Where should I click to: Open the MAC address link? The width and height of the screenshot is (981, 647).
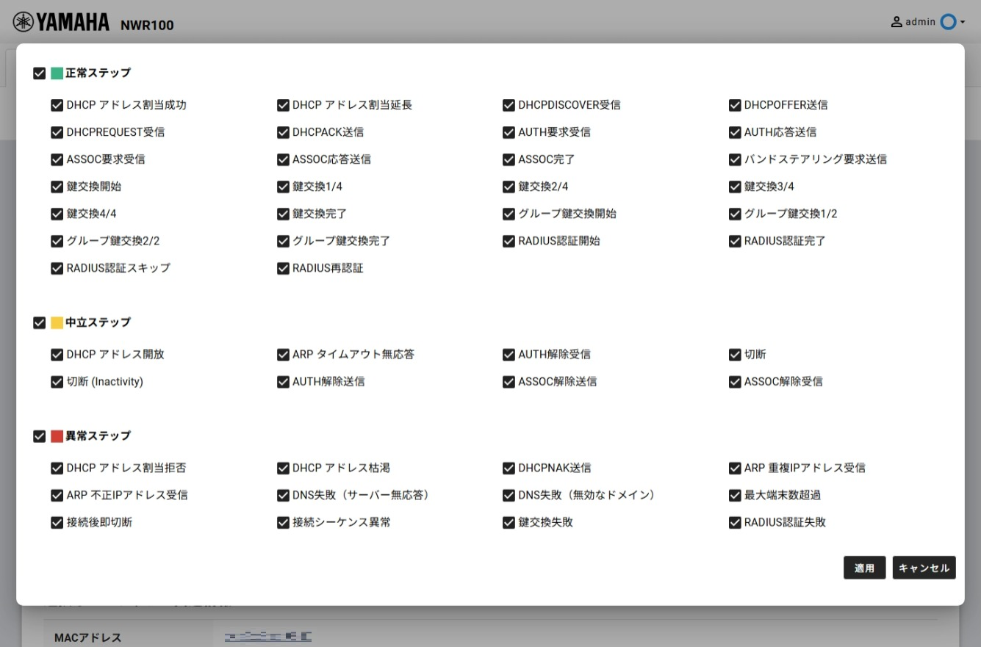coord(267,637)
